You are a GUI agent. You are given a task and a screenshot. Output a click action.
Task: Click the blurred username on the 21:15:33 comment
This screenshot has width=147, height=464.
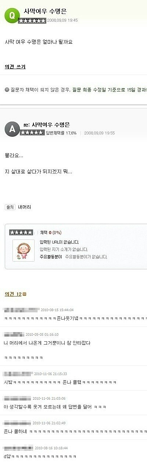(x=18, y=374)
